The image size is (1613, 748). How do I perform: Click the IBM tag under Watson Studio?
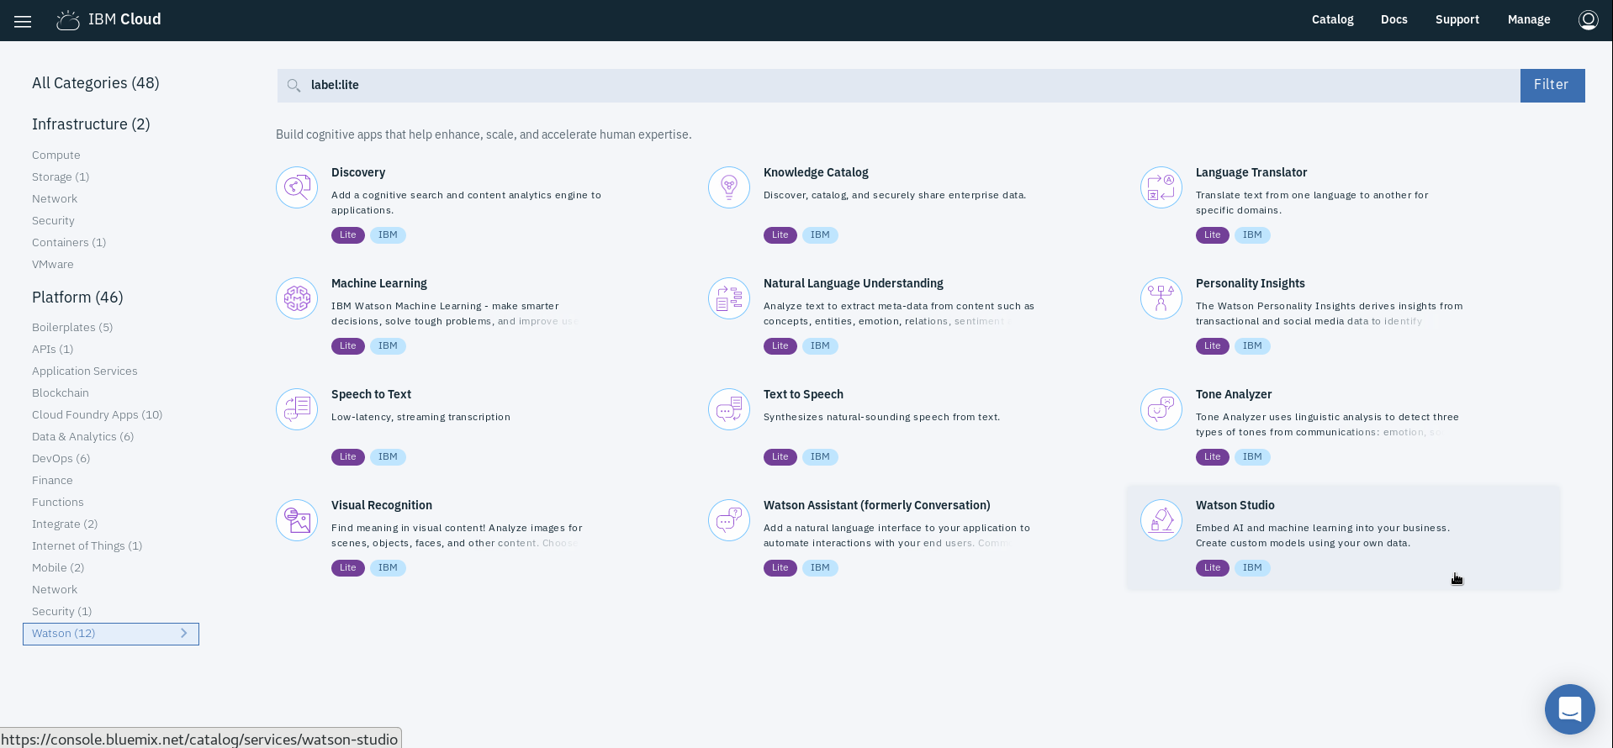coord(1252,568)
